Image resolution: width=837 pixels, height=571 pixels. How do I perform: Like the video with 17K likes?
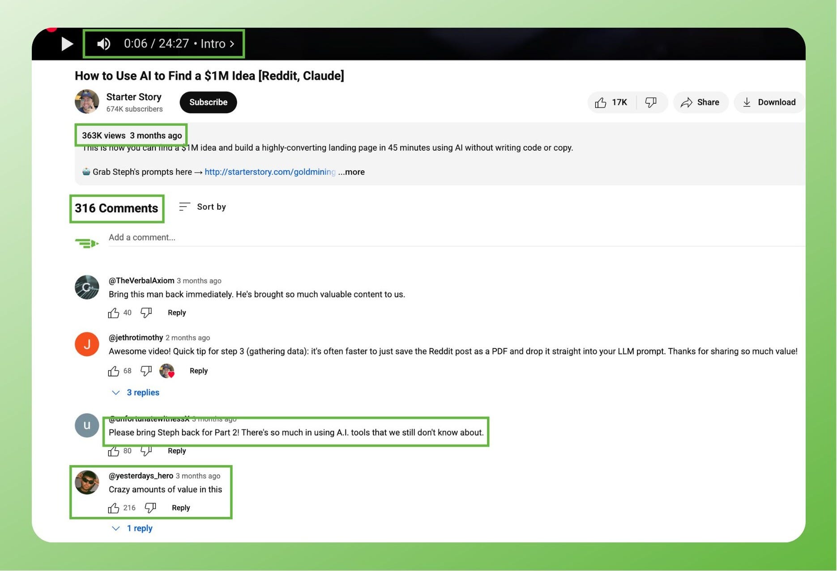pyautogui.click(x=611, y=102)
